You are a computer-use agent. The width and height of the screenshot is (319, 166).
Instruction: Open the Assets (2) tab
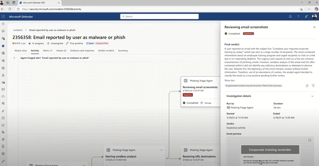coord(61,51)
